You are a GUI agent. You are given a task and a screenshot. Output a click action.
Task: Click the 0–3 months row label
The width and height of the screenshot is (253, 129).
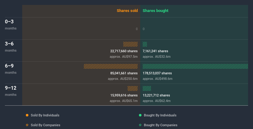[x=11, y=25]
